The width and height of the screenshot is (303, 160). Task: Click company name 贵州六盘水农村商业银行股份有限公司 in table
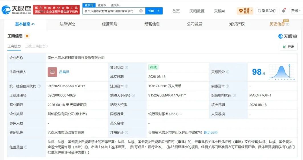[76, 58]
